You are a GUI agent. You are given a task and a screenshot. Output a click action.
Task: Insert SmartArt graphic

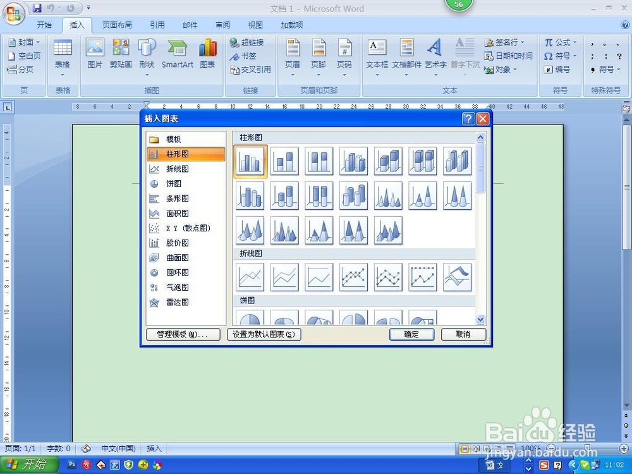(178, 54)
